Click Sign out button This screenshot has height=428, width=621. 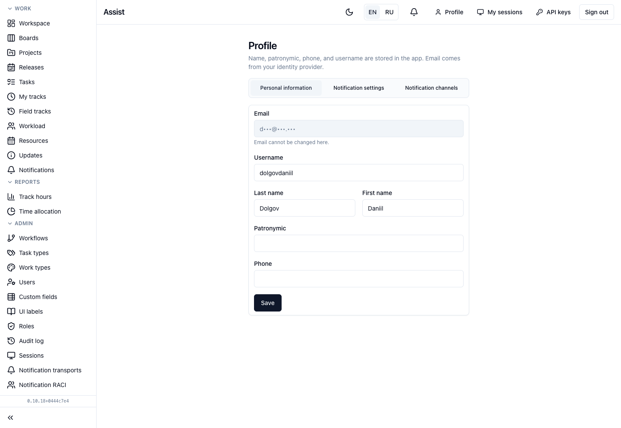[596, 12]
